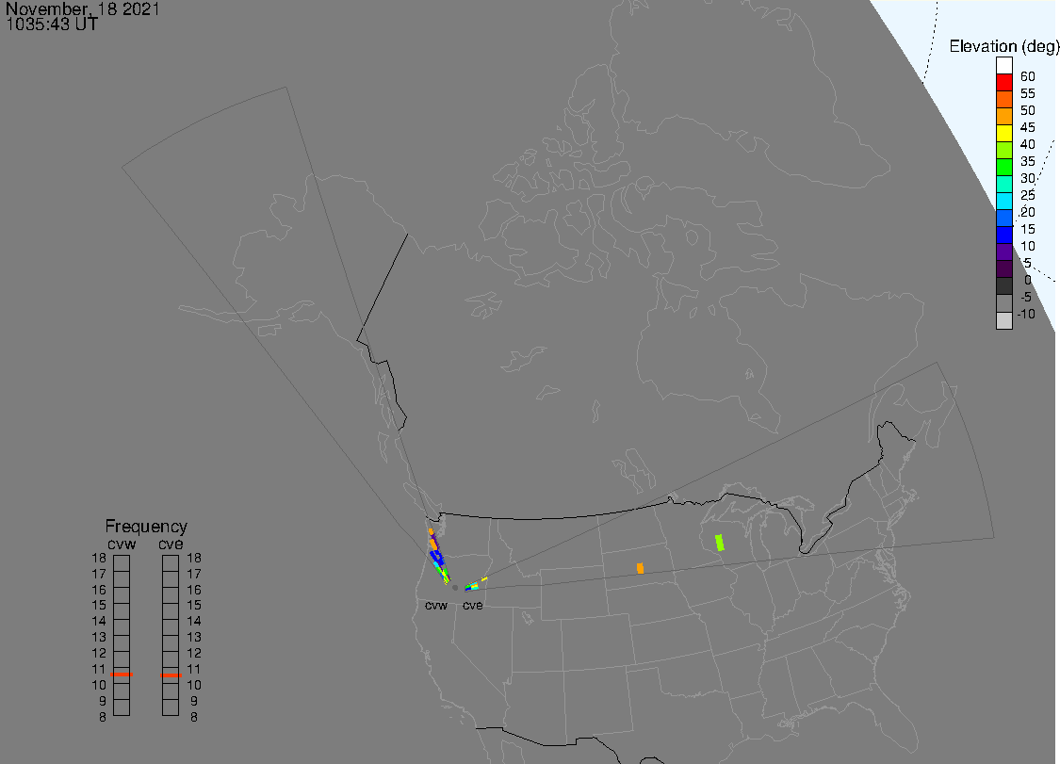Click the 'cve' header above the right frequency bar
This screenshot has height=764, width=1060.
click(171, 545)
